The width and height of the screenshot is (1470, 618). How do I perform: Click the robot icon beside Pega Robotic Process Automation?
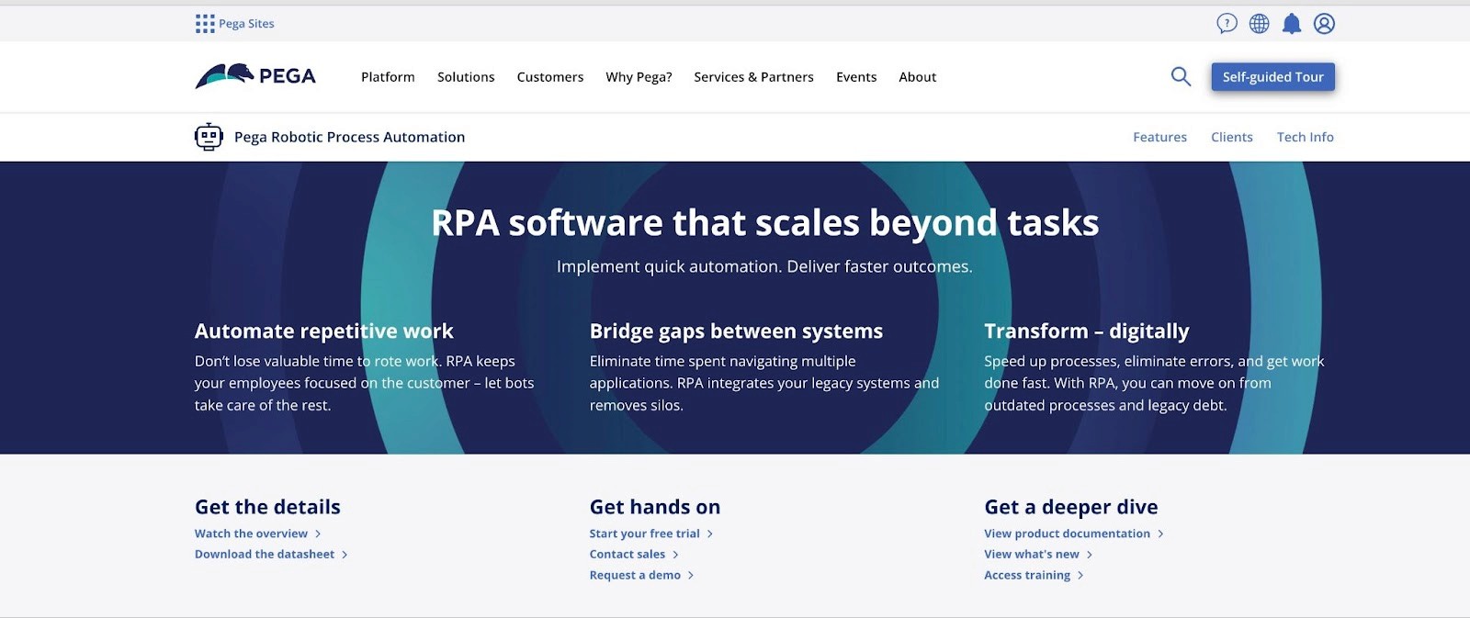click(x=209, y=137)
